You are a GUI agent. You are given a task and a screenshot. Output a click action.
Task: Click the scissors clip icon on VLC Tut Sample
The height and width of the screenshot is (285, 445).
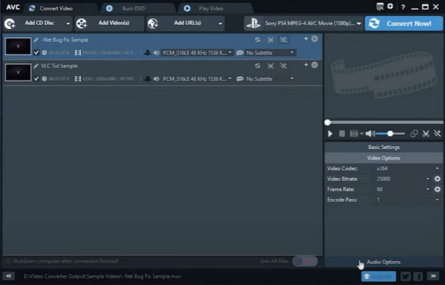pos(270,66)
